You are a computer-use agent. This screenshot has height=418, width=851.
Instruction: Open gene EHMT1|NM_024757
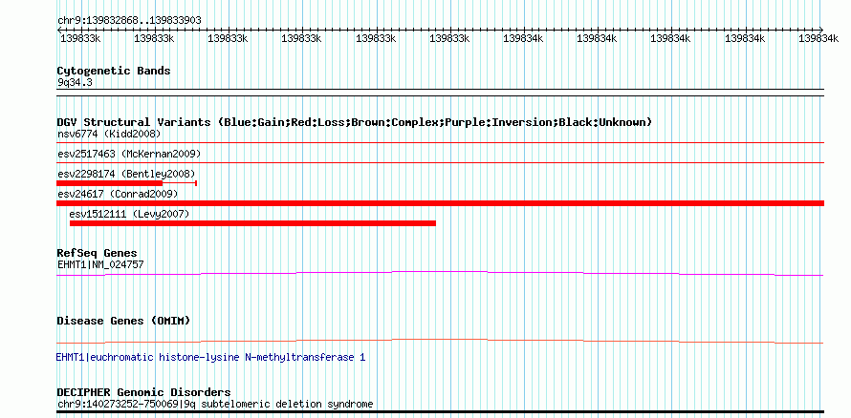click(x=100, y=264)
